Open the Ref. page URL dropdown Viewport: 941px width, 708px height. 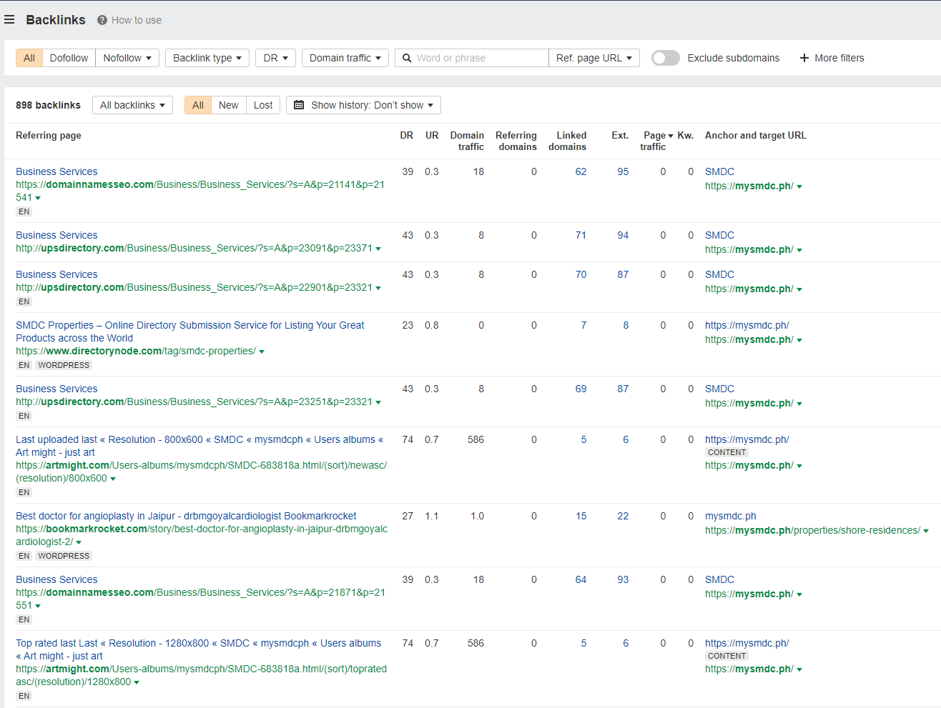pyautogui.click(x=594, y=58)
